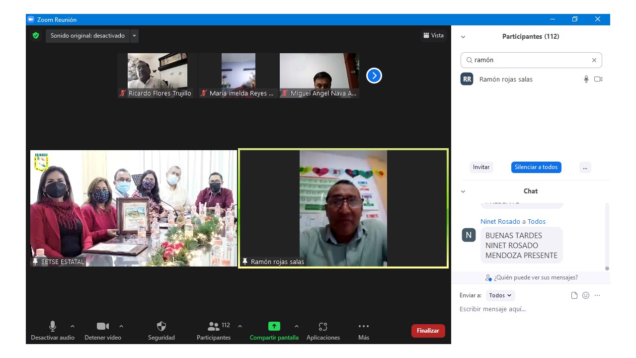Viewport: 636px width, 358px height.
Task: Open the Más more options menu
Action: [364, 331]
